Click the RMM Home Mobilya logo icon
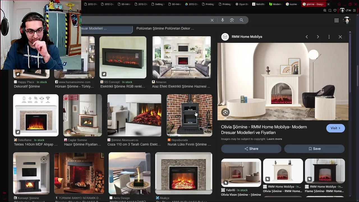This screenshot has height=202, width=359. tap(225, 37)
